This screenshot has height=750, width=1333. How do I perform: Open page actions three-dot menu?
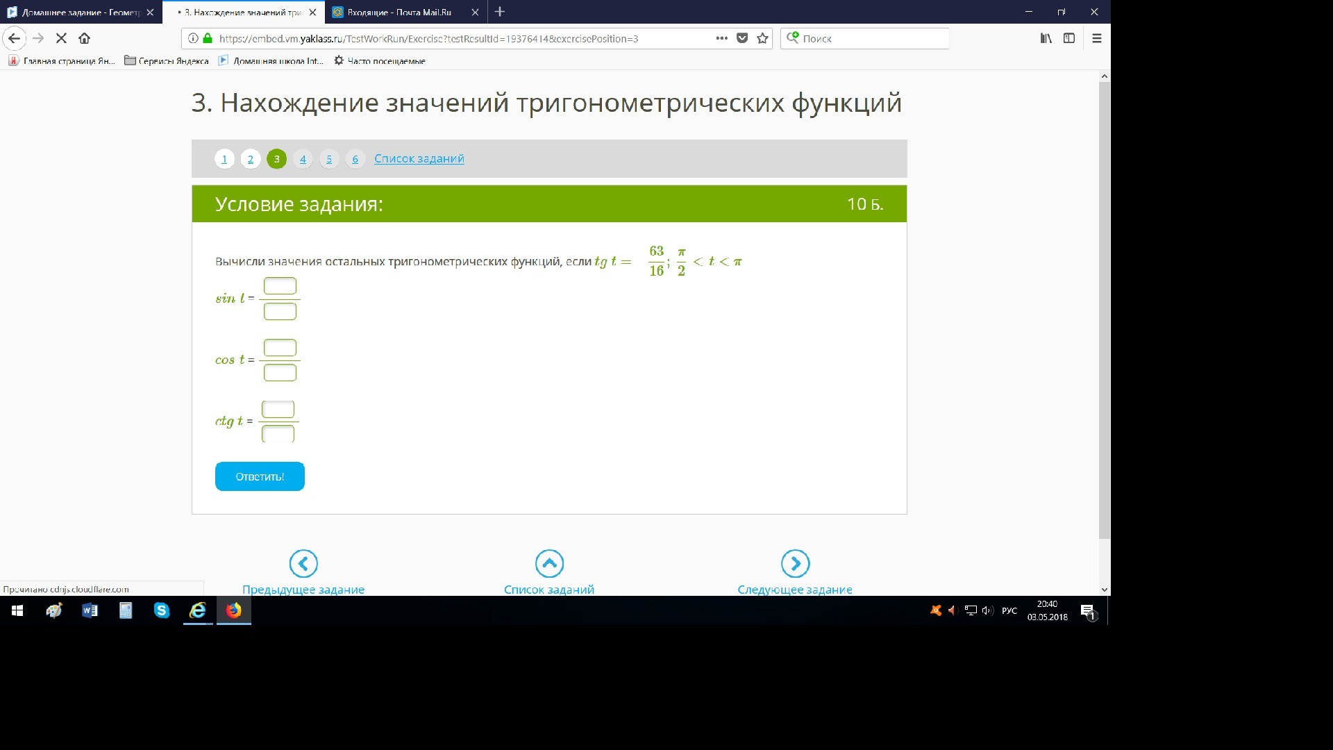tap(721, 38)
